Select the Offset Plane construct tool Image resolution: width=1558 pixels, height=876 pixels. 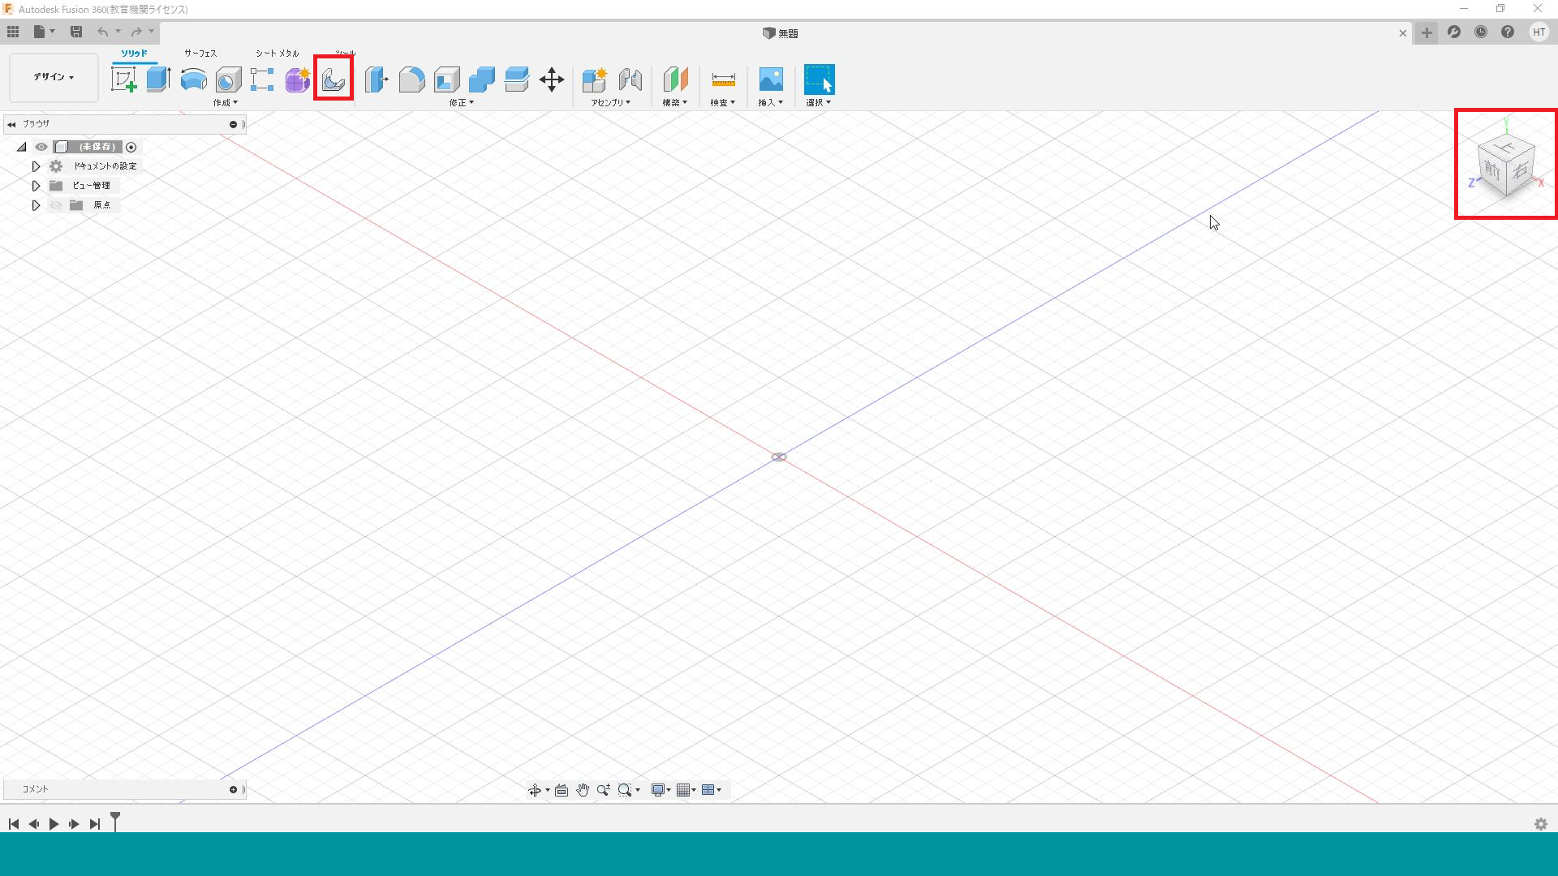(x=675, y=79)
